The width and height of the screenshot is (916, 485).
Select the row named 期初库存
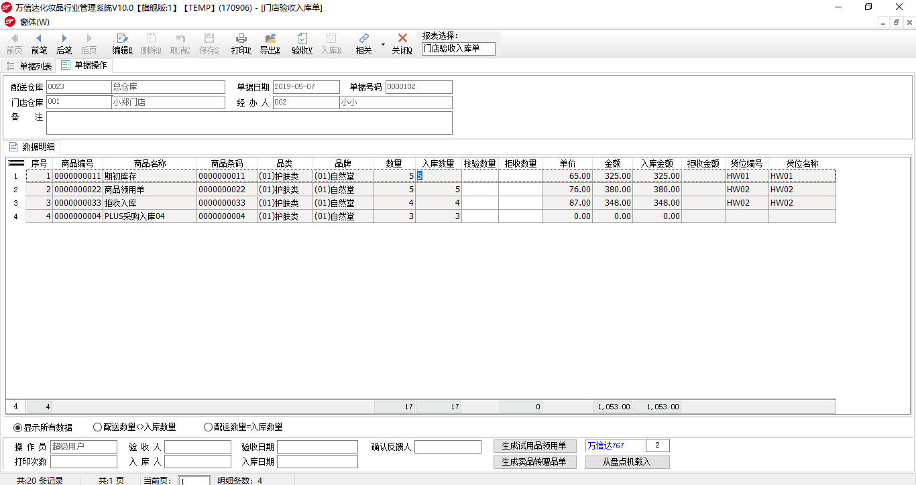(x=431, y=176)
